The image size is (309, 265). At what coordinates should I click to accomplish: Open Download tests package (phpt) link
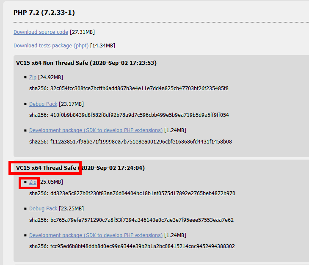click(x=51, y=46)
